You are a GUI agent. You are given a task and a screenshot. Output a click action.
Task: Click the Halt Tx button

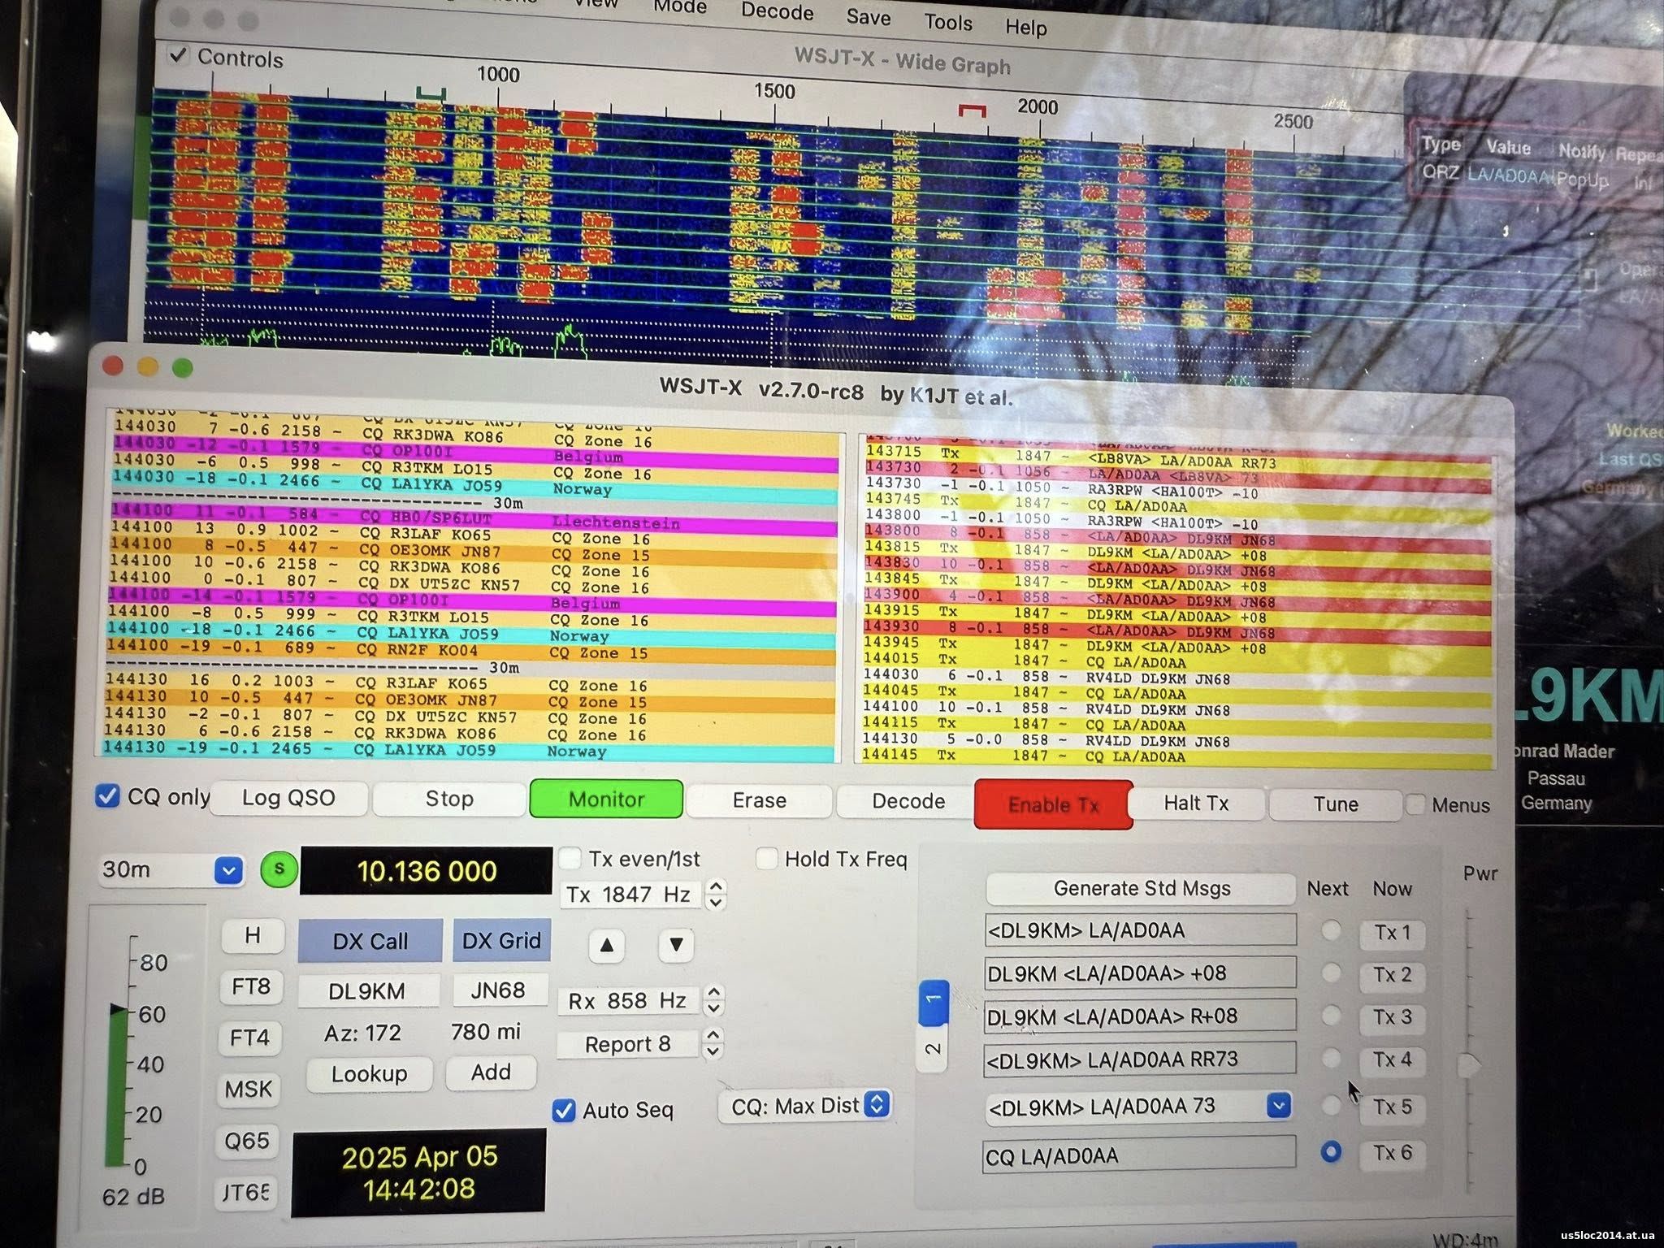click(x=1195, y=803)
